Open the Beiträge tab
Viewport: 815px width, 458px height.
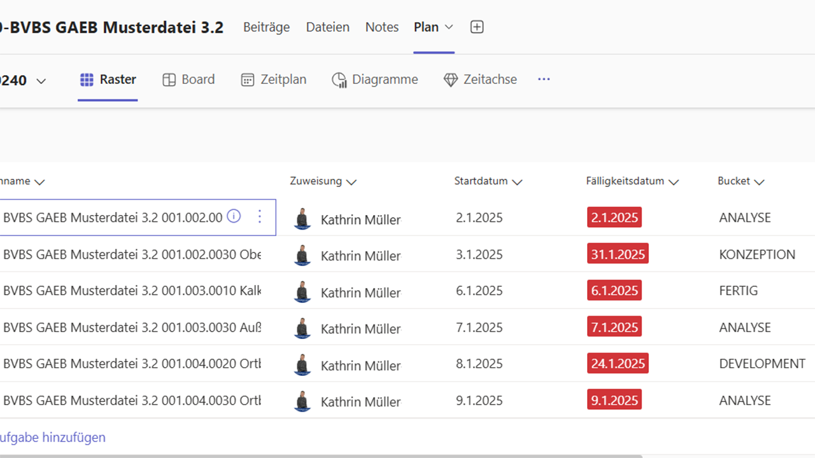point(266,27)
